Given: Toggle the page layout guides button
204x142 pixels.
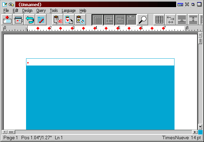Looking at the screenshot, I should 108,20.
